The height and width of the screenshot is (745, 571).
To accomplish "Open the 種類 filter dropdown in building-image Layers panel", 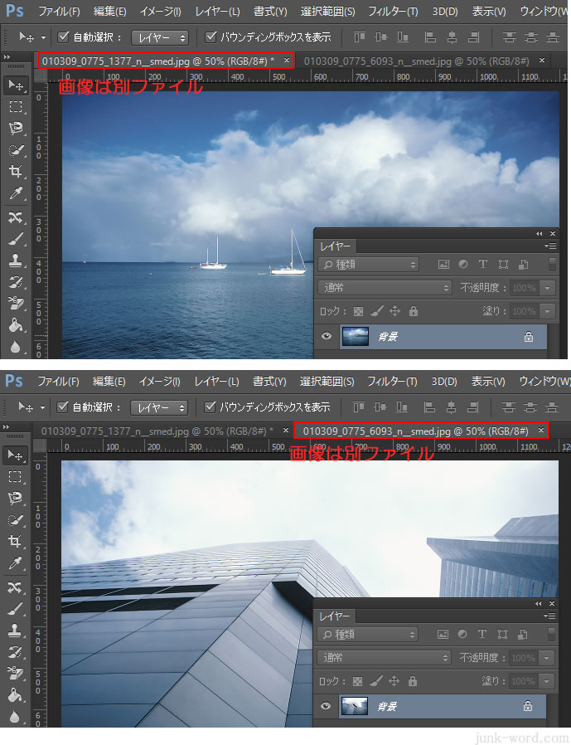I will tap(367, 635).
